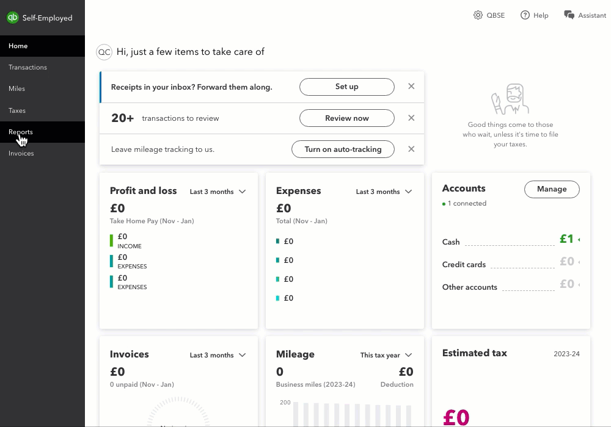The image size is (611, 427).
Task: Open the QBSE settings gear icon
Action: click(x=478, y=15)
